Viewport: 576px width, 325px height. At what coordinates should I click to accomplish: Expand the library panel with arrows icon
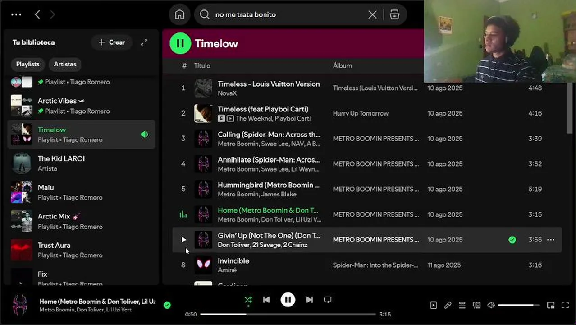[144, 42]
